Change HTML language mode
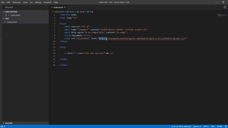Image resolution: width=228 pixels, height=128 pixels. (219, 127)
